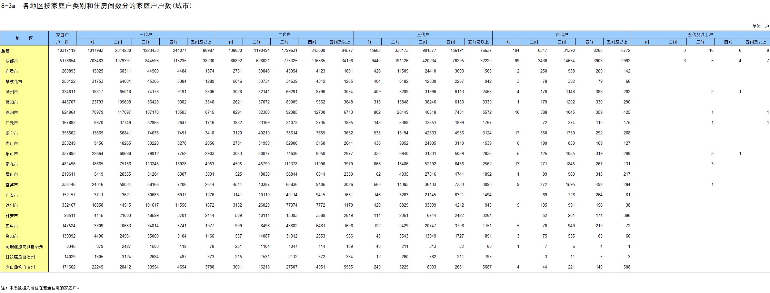
Task: Click the 泸州市 row label
Action: tap(12, 92)
